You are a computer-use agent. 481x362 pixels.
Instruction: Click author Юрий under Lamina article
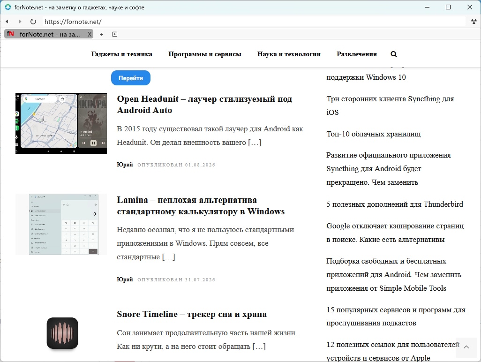click(125, 279)
